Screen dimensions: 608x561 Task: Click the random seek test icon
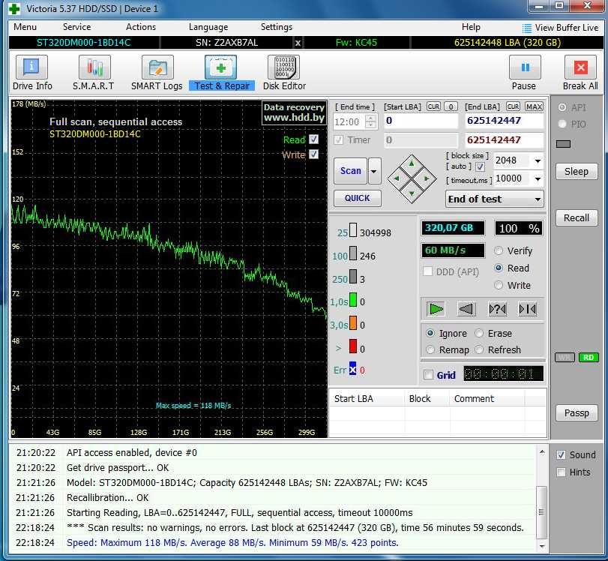[497, 309]
